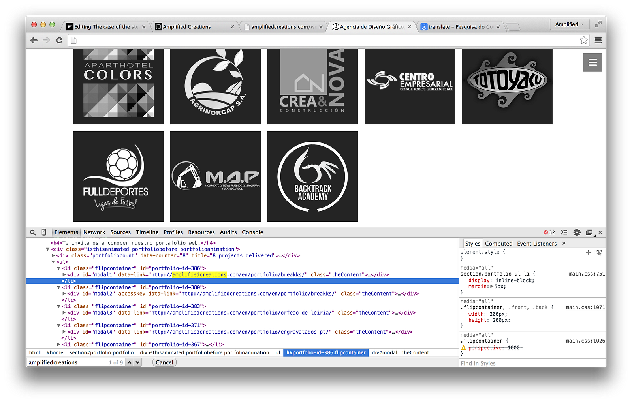The image size is (632, 403).
Task: Open the main.css:1071 source link
Action: tap(585, 307)
